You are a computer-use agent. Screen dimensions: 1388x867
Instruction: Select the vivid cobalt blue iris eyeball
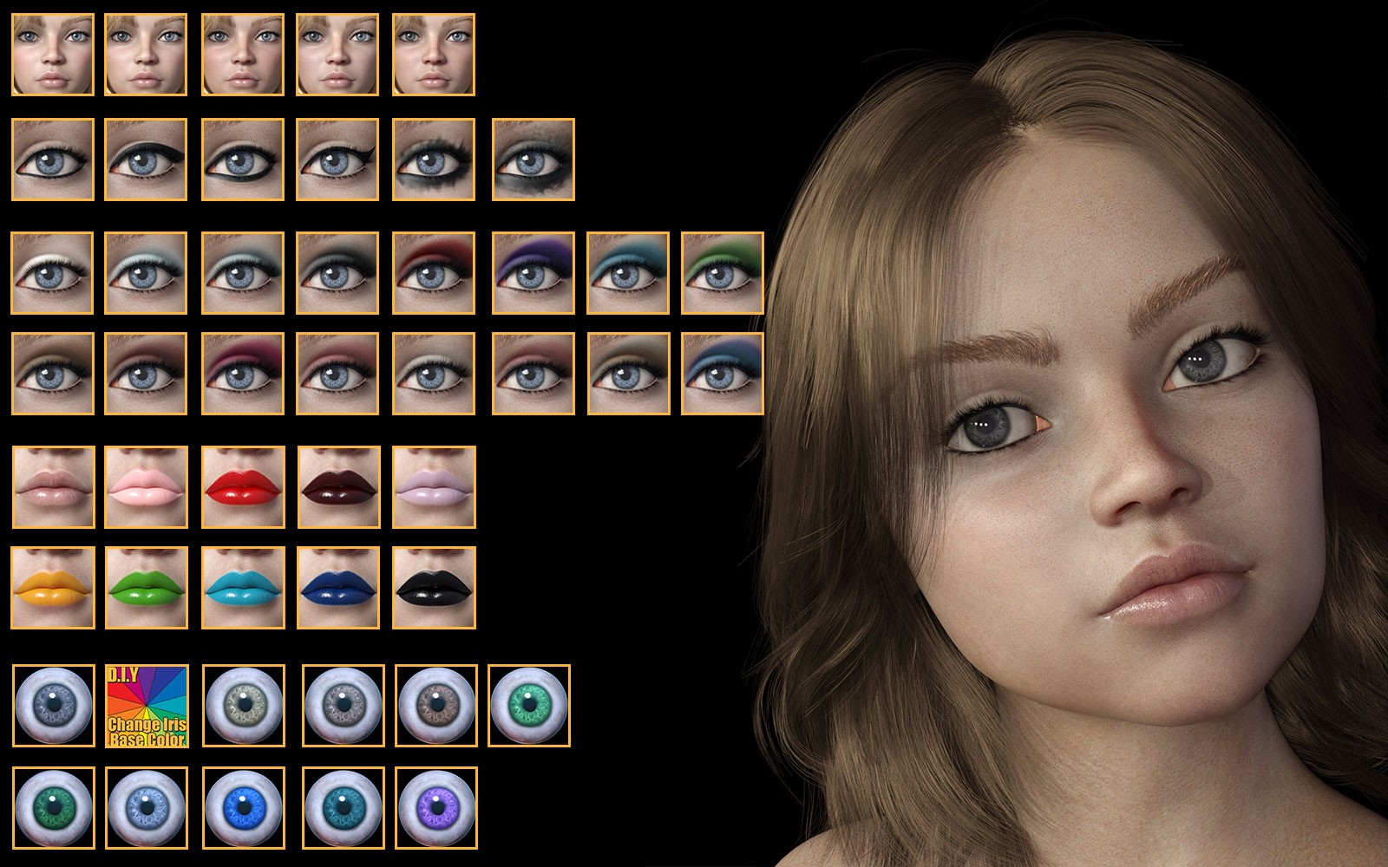(x=243, y=808)
